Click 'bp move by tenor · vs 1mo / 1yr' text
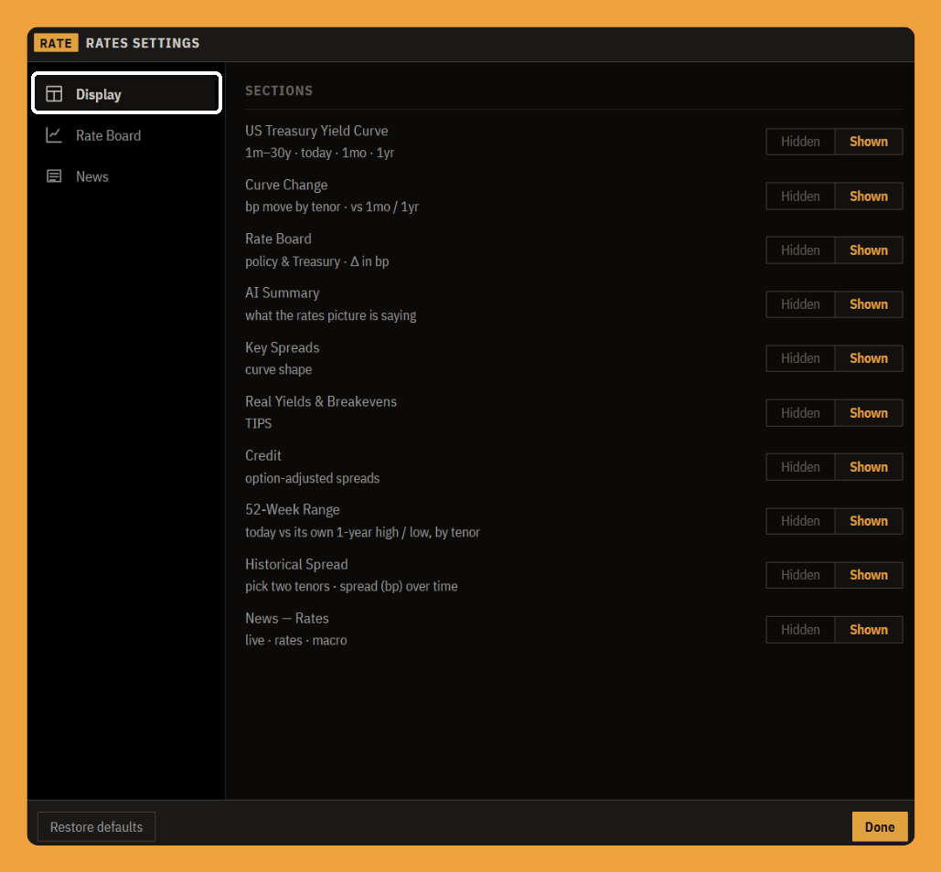 tap(332, 207)
